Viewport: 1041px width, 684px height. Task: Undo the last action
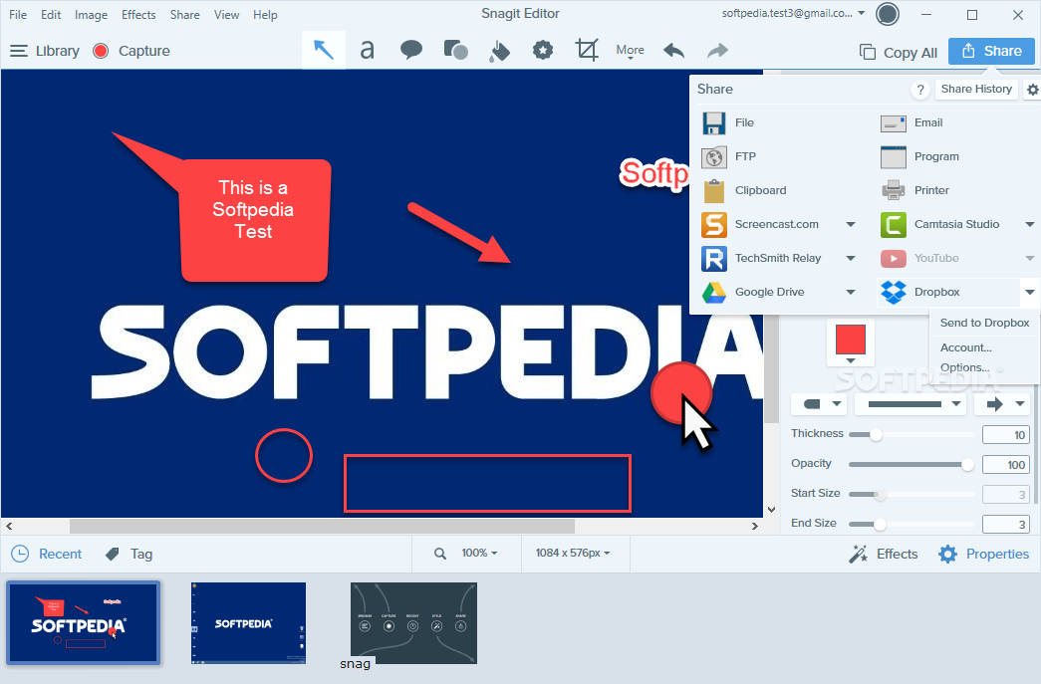(673, 51)
